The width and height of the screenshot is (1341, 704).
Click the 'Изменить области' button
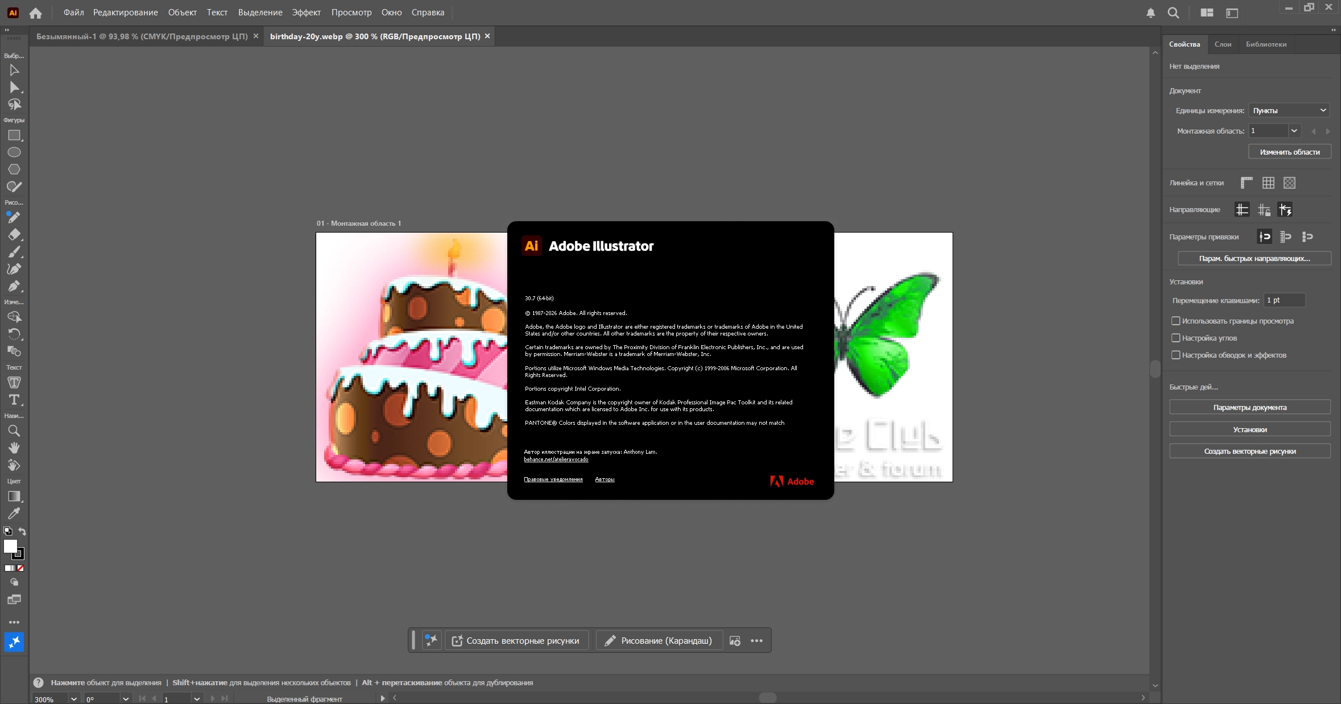point(1290,152)
